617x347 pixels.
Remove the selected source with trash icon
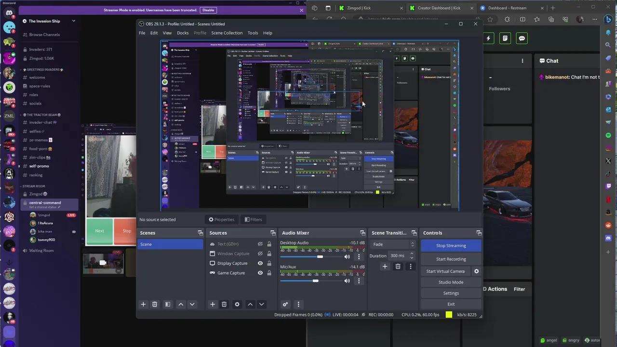click(224, 304)
